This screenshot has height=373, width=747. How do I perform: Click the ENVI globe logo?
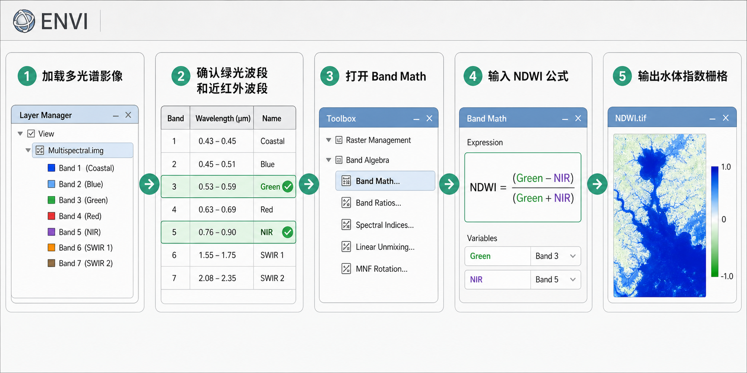click(x=24, y=21)
